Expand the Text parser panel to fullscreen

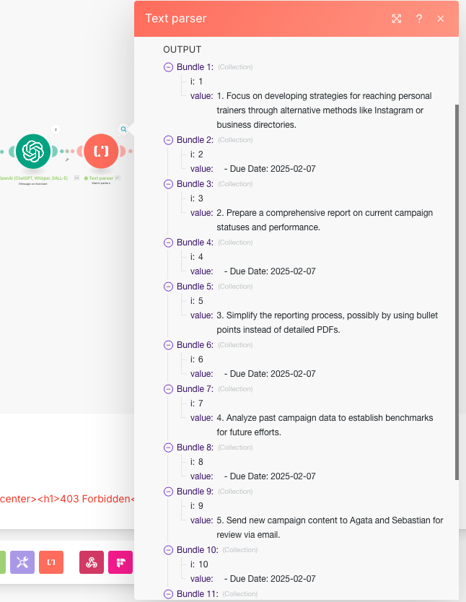396,19
